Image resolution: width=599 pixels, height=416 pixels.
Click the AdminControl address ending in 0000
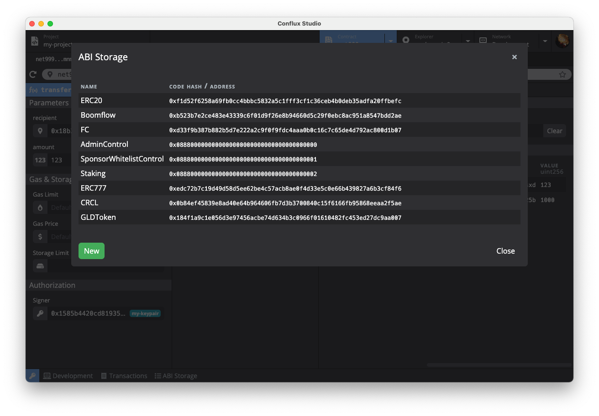point(243,145)
